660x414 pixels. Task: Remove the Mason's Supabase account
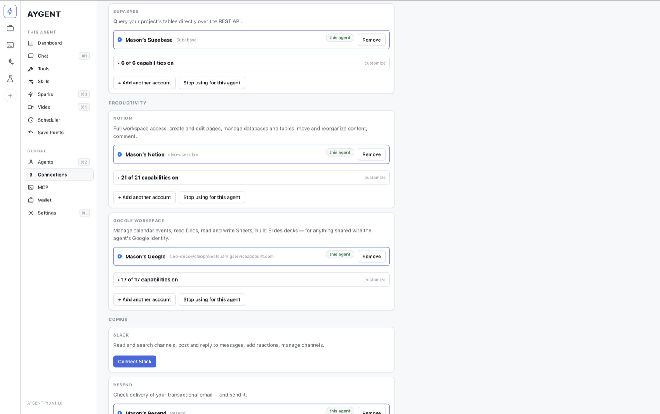coord(372,40)
